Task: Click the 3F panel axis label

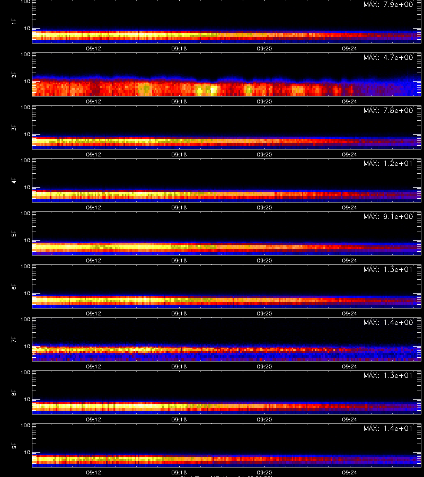Action: tap(14, 127)
